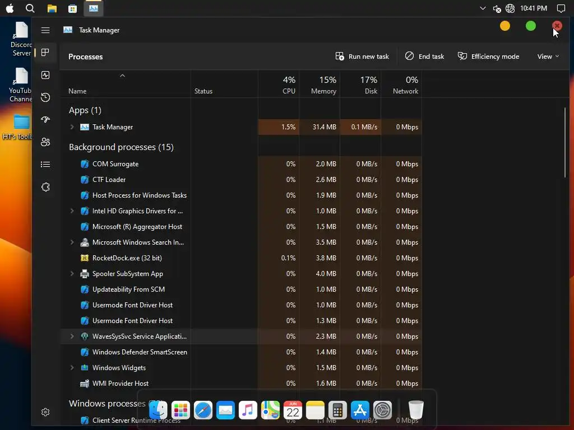Open Notes from the dock
574x430 pixels.
[315, 410]
